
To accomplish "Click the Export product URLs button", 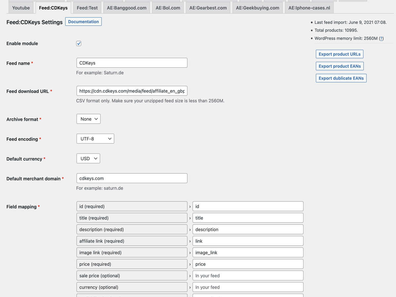I will [x=340, y=54].
